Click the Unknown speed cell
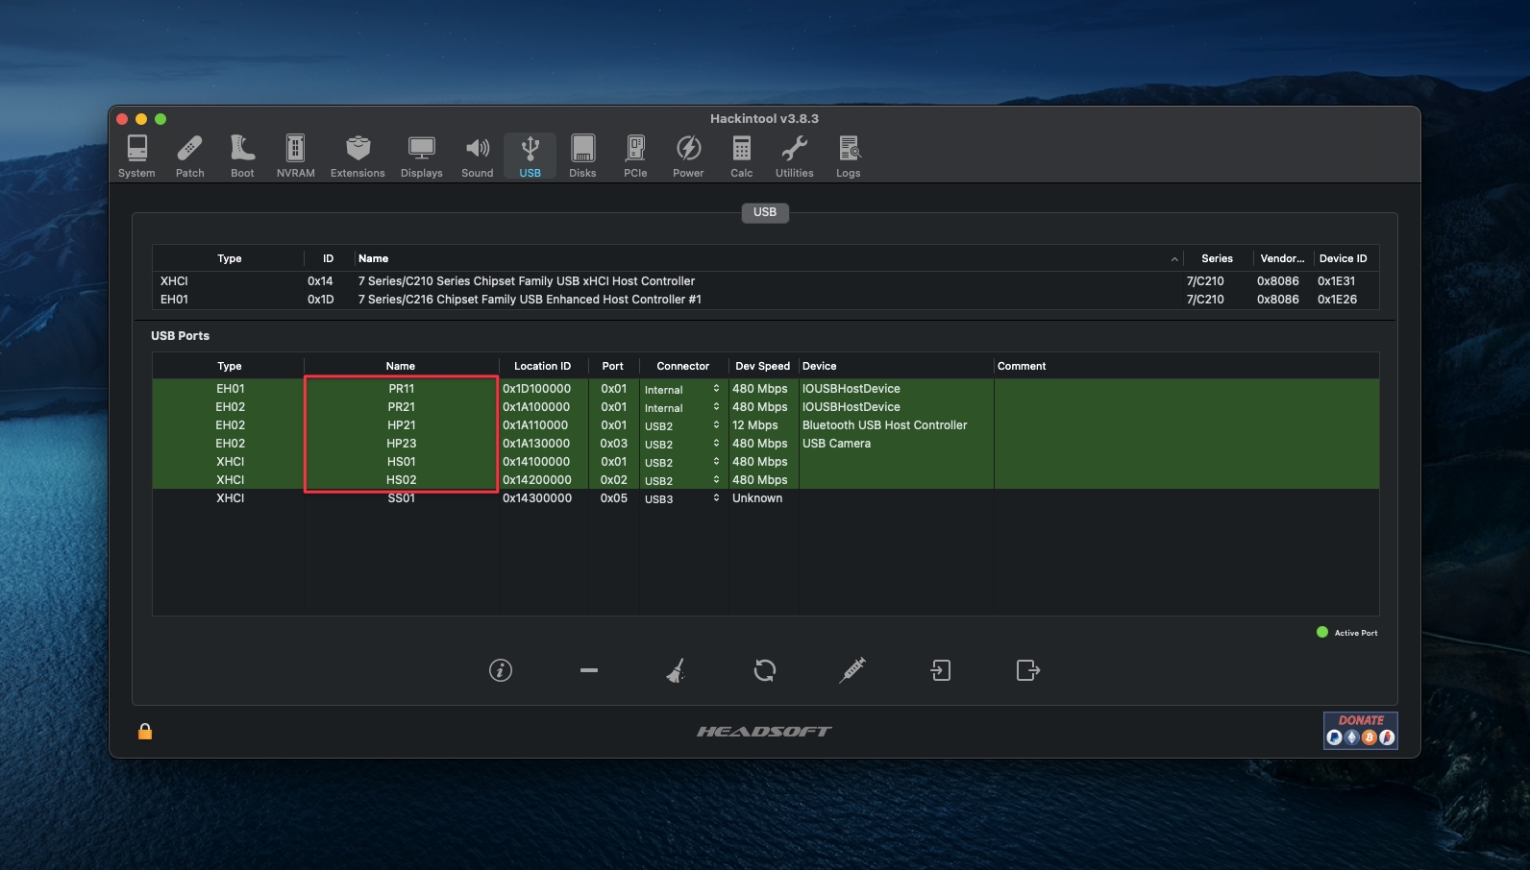The image size is (1530, 870). coord(757,498)
